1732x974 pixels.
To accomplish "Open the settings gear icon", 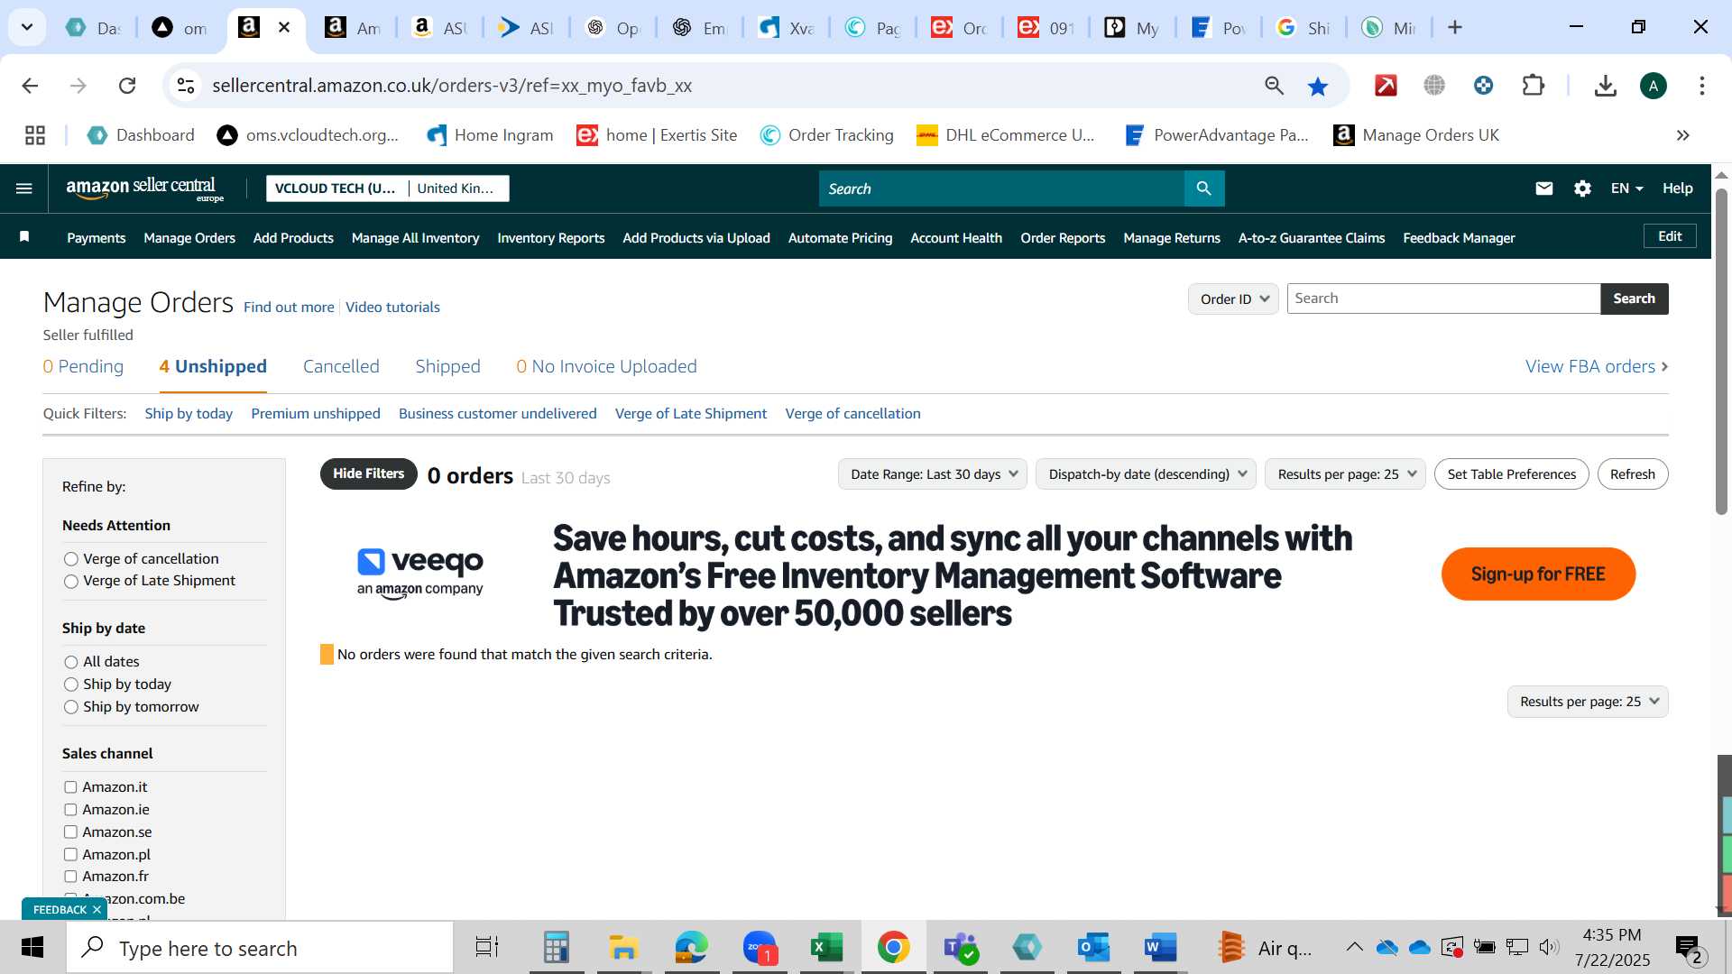I will click(1582, 188).
